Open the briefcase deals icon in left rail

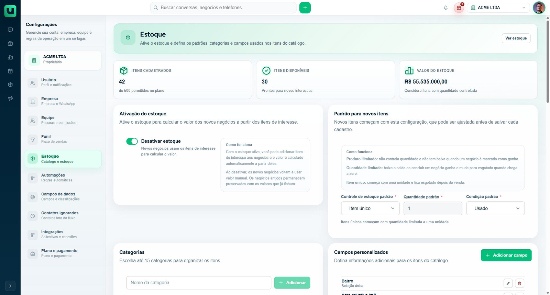click(10, 44)
